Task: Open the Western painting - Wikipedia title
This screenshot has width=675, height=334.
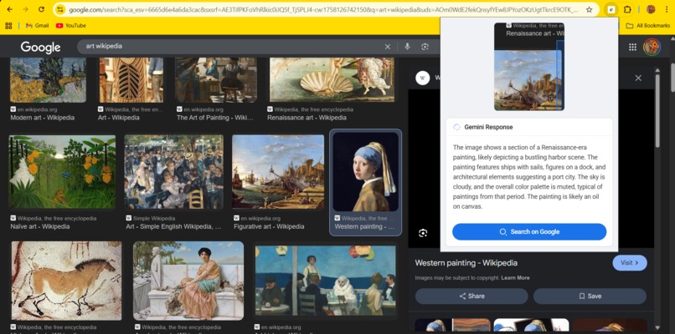Action: [466, 263]
